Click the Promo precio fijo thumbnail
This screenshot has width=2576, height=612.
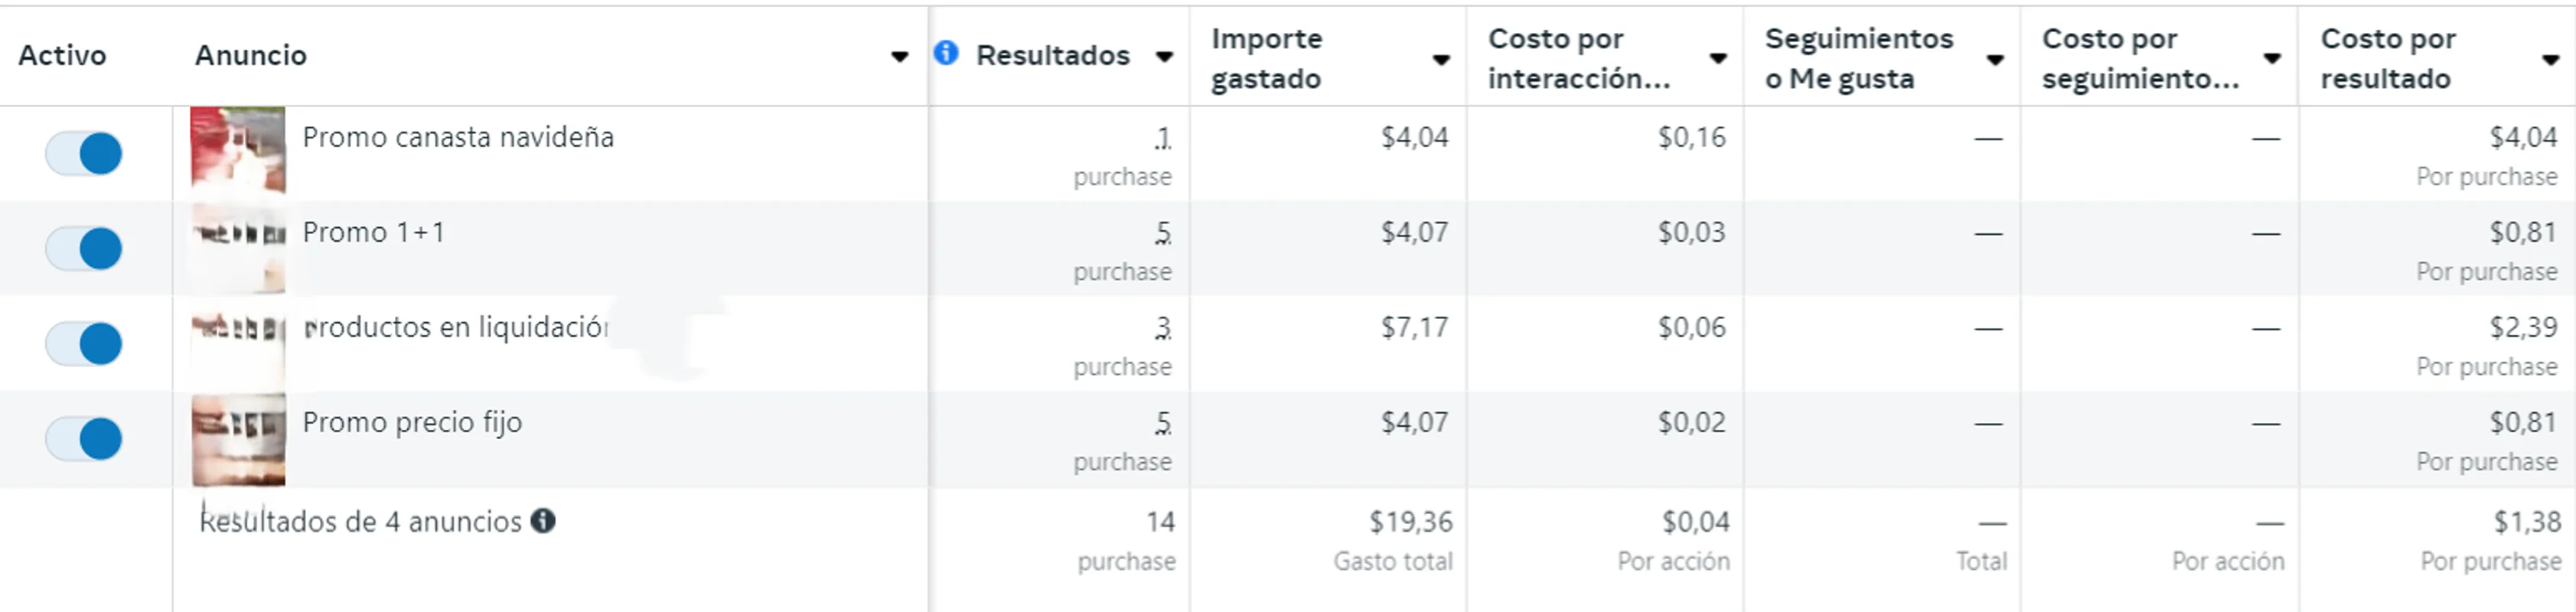pyautogui.click(x=239, y=438)
